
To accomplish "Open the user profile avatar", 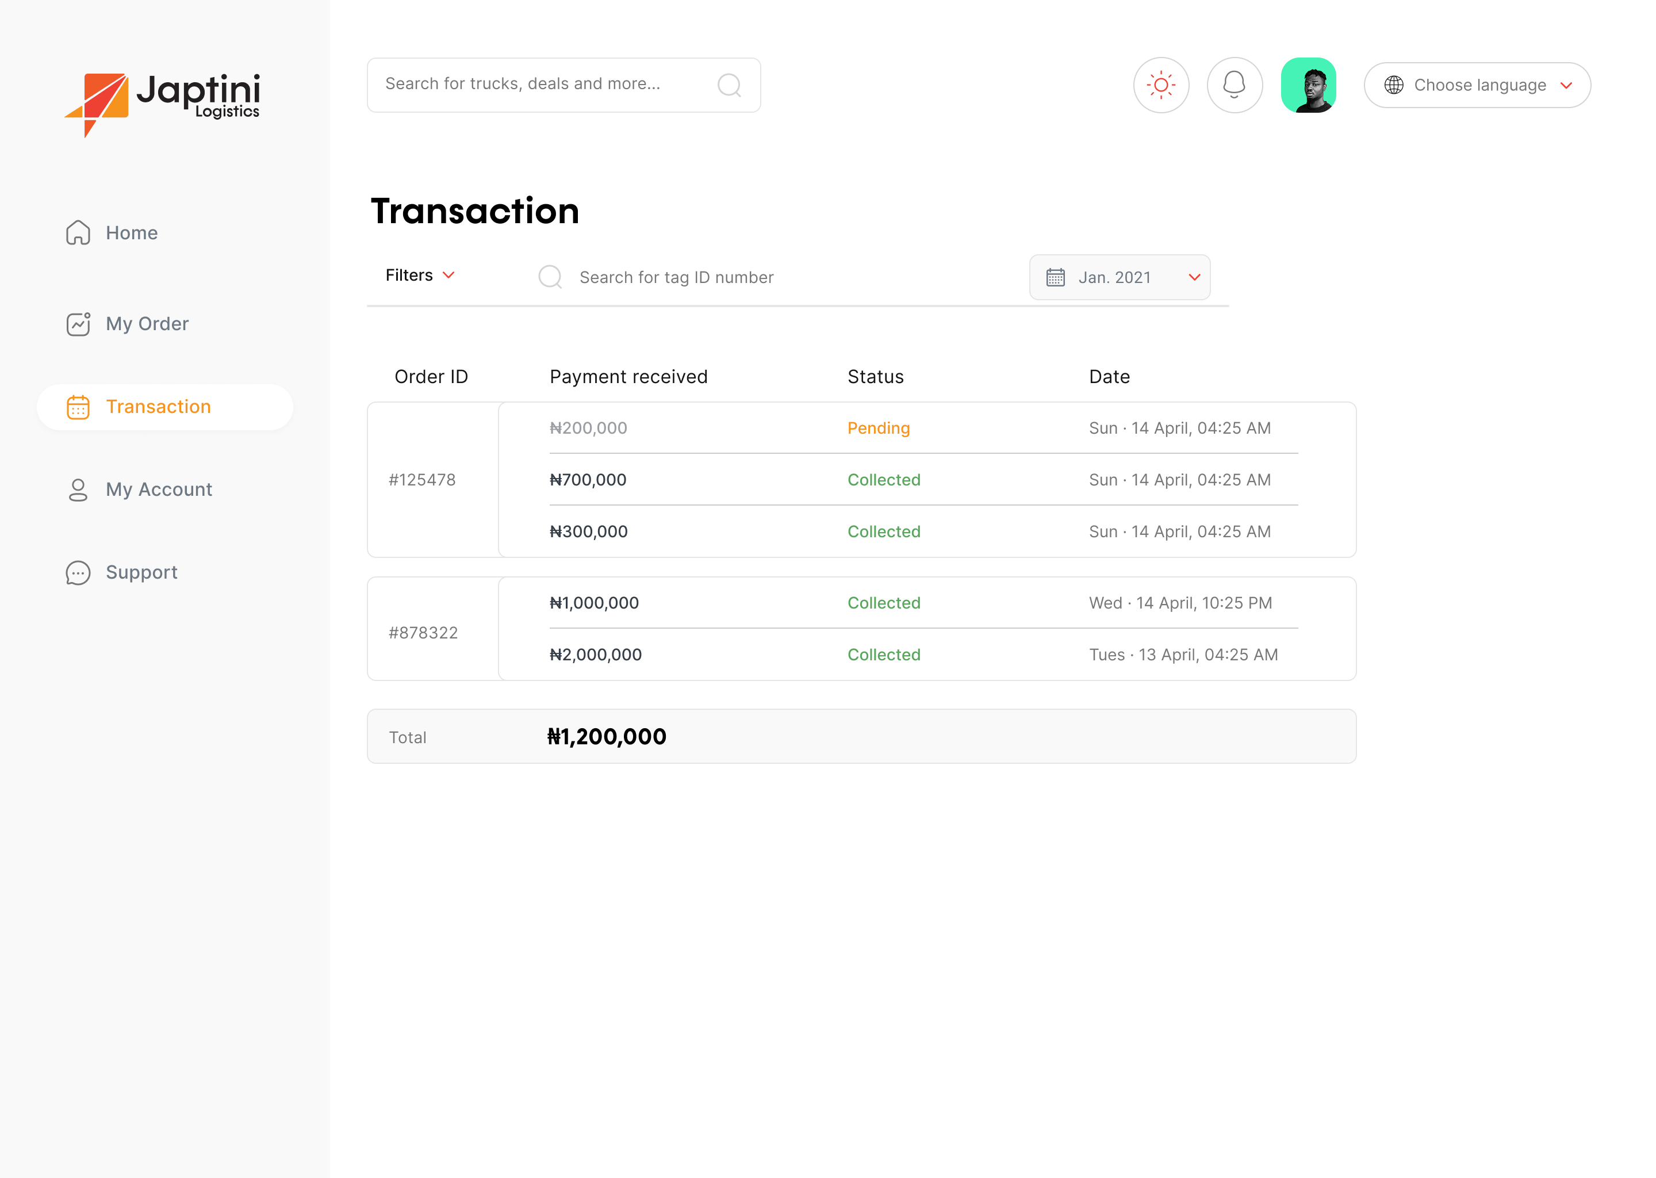I will 1308,85.
